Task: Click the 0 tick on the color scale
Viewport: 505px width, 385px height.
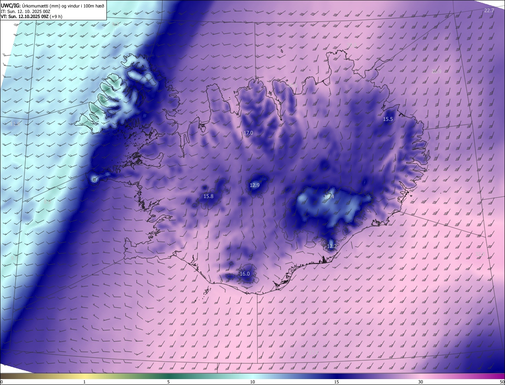Action: click(2, 382)
